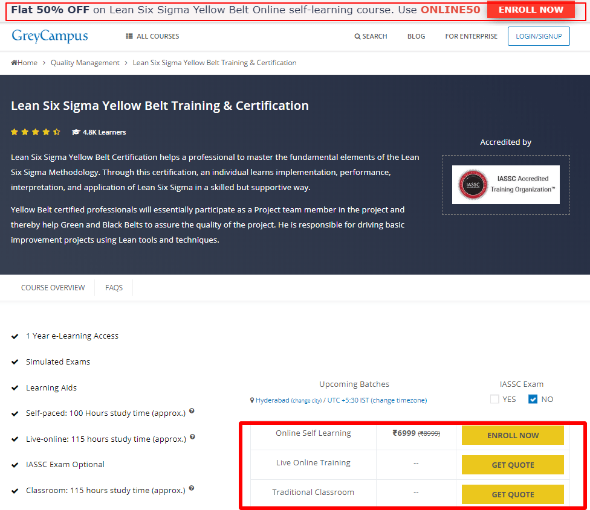Click the search magnifier icon
This screenshot has width=590, height=510.
[357, 36]
